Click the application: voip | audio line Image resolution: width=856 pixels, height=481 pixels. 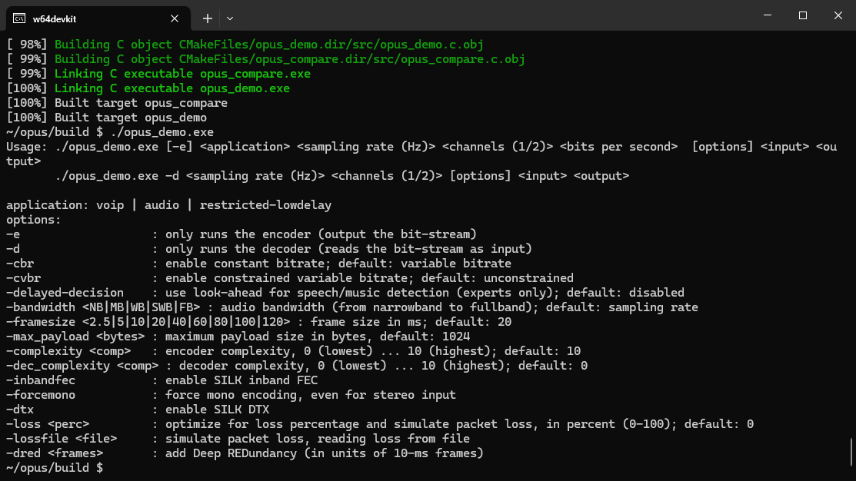(168, 205)
